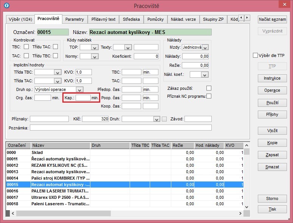
Task: Switch to the Náklad. verze tab
Action: click(183, 19)
